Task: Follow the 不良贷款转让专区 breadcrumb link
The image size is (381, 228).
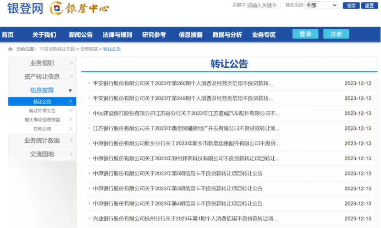Action: click(57, 49)
